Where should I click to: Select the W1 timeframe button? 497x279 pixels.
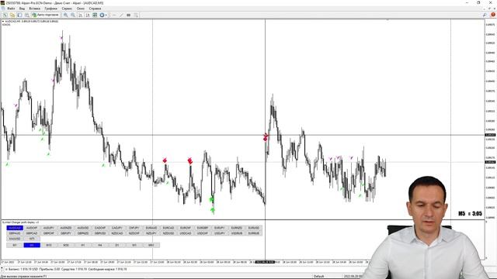point(134,245)
